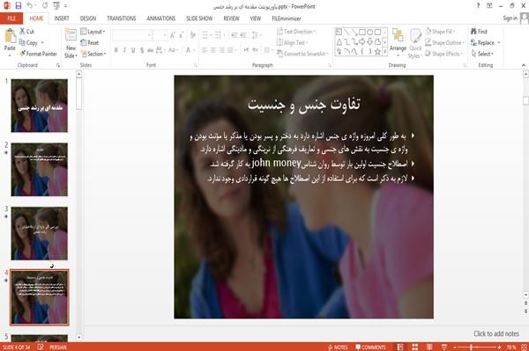Open the FILE menu

click(11, 18)
